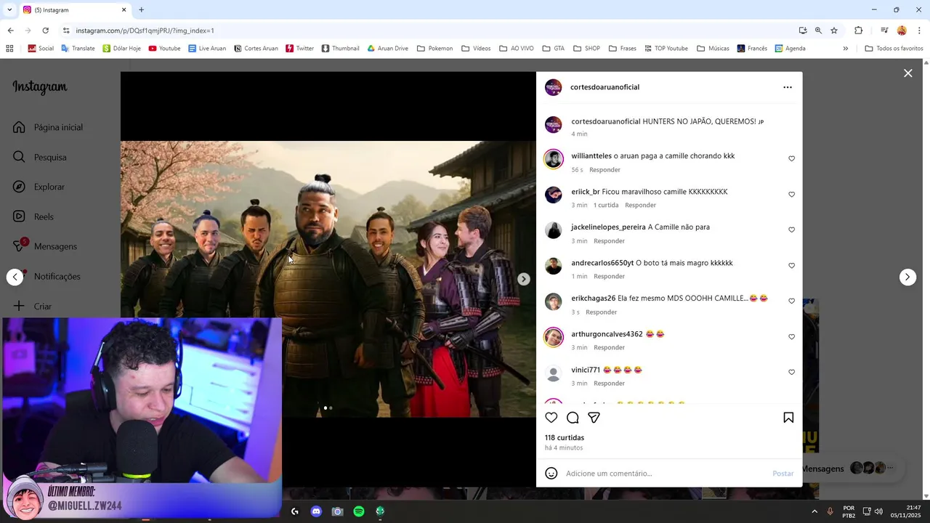Open Youtube bookmark

pyautogui.click(x=164, y=49)
